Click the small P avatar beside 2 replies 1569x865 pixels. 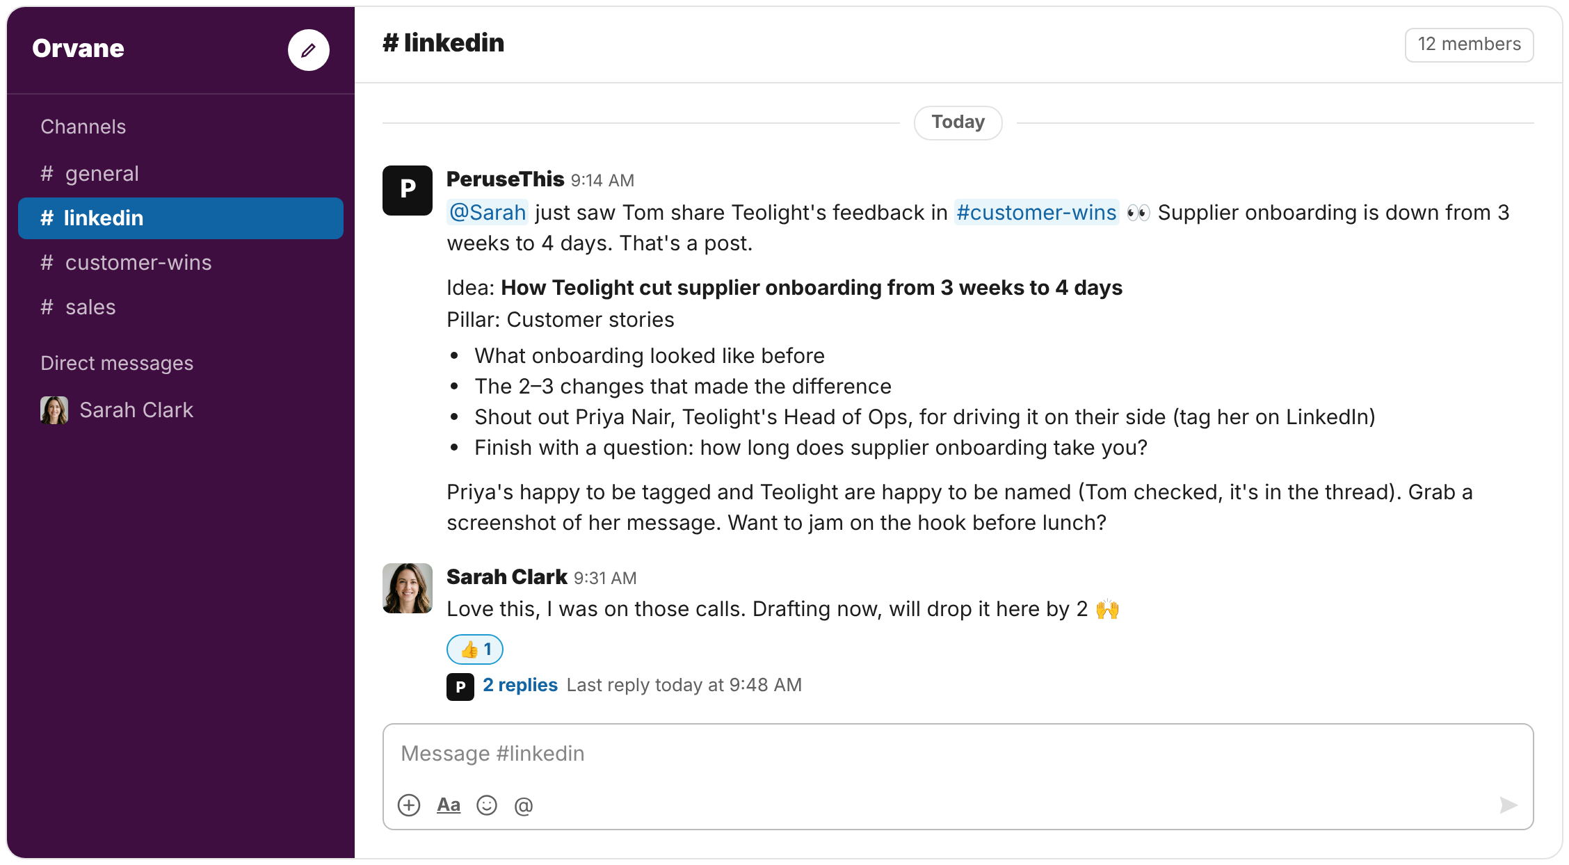(460, 687)
